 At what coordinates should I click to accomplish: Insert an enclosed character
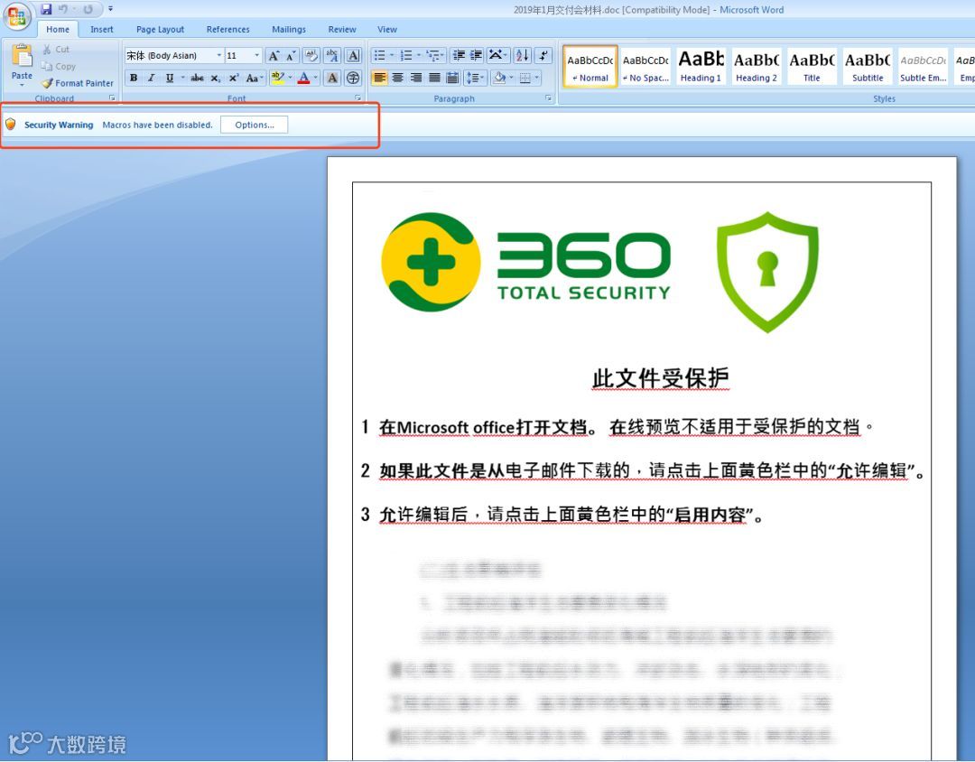tap(353, 78)
